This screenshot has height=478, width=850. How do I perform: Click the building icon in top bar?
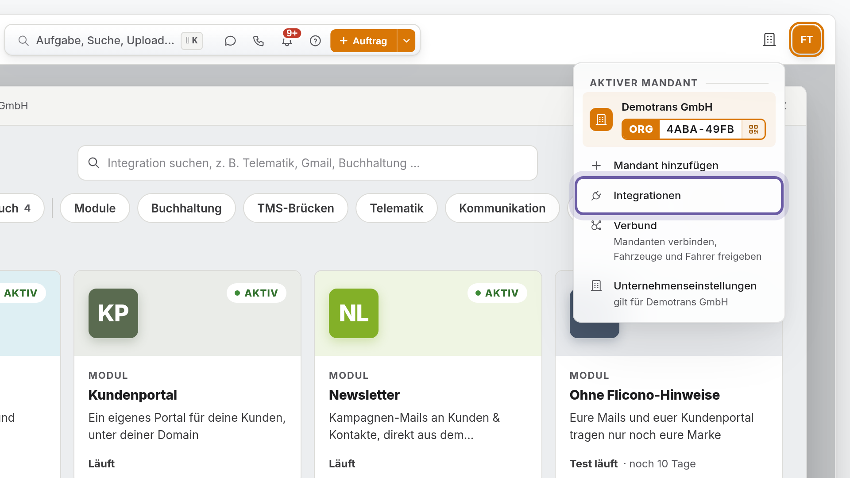click(769, 39)
